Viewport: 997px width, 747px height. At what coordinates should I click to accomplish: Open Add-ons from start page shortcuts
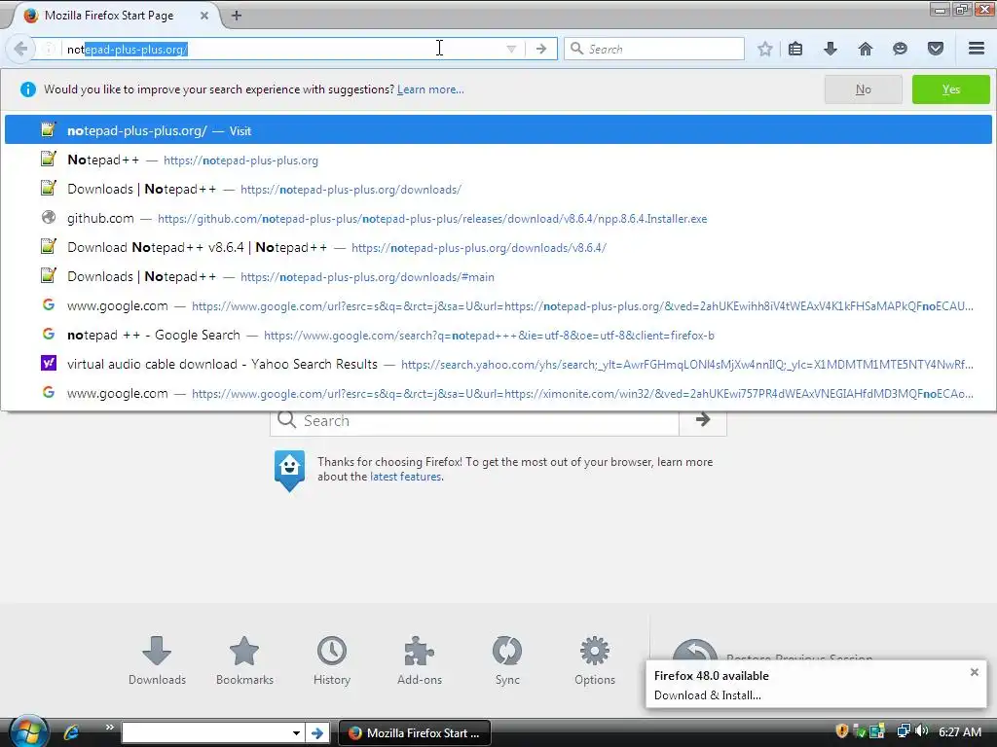[x=420, y=660]
